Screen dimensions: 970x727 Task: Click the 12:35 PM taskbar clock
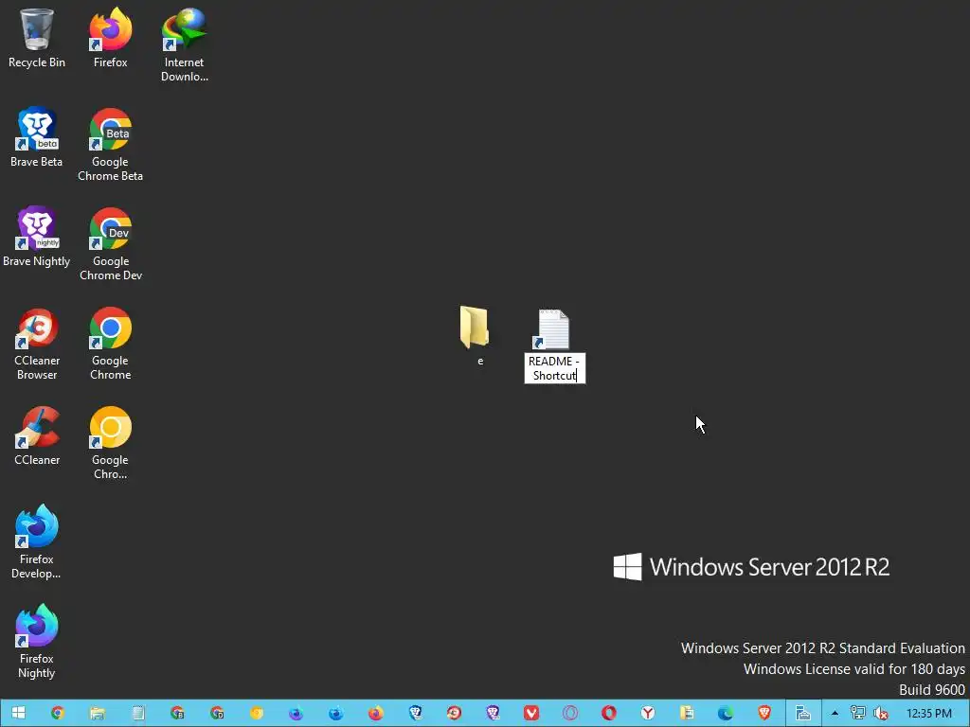point(928,714)
